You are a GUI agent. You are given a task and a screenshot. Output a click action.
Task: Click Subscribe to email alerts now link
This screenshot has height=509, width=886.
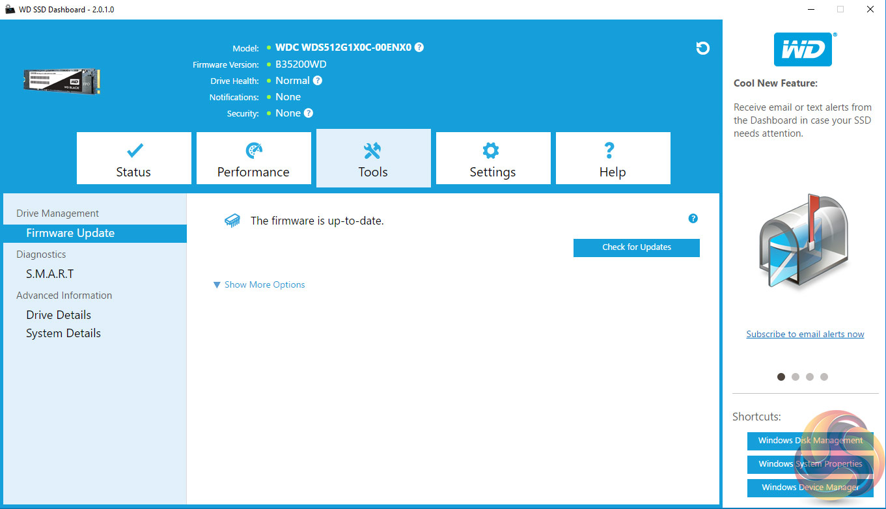pyautogui.click(x=805, y=334)
